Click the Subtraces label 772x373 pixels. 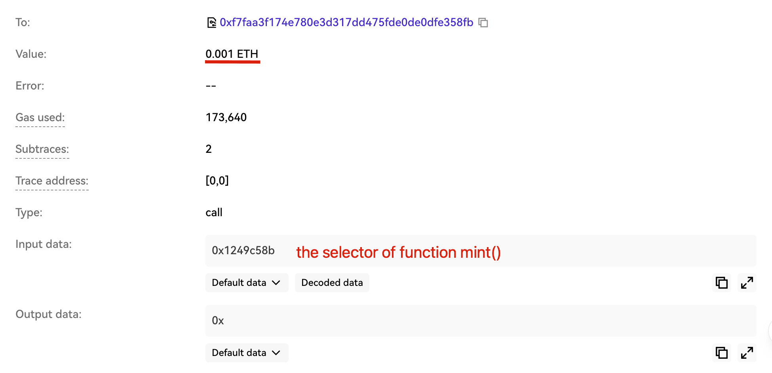tap(42, 149)
